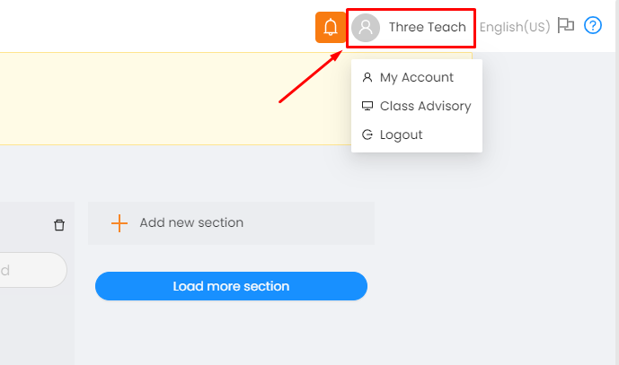Delete section using the trash can icon
Screen dimensions: 619x365
(x=59, y=225)
